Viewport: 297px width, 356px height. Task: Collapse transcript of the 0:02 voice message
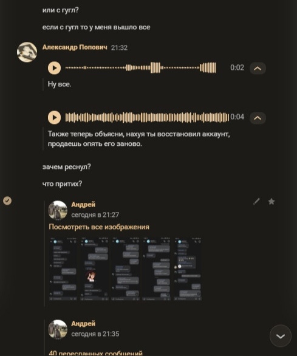pos(258,68)
